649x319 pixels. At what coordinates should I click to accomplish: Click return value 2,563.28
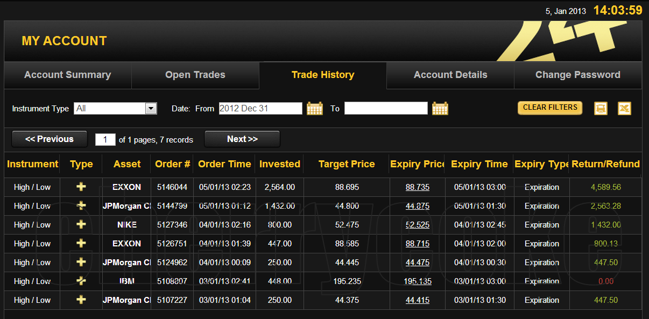tap(606, 206)
